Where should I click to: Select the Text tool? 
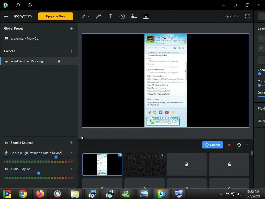click(110, 16)
